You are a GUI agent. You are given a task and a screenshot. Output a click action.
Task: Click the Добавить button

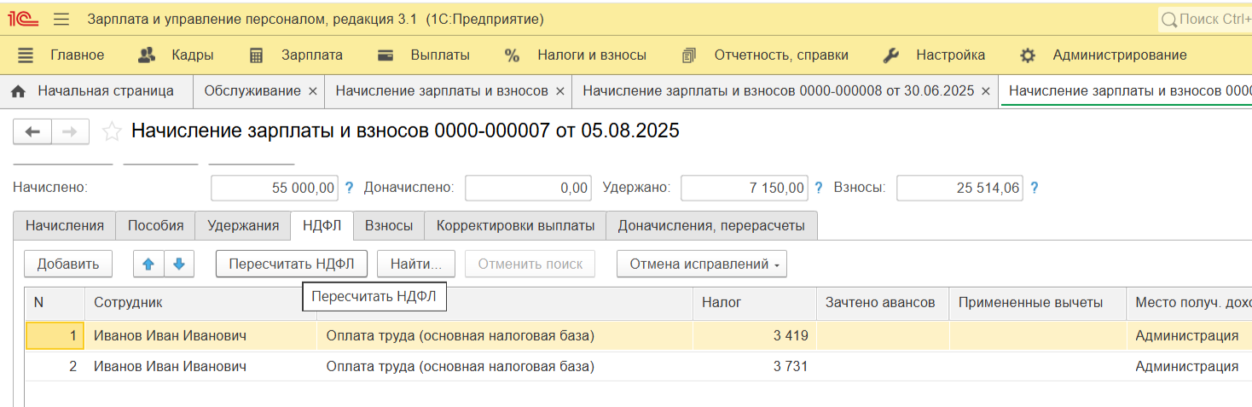pos(68,264)
